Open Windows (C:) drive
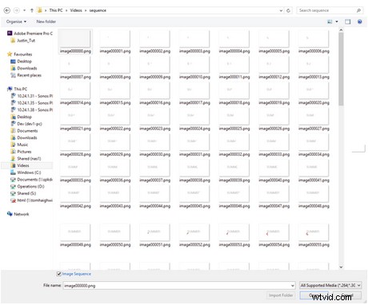The height and width of the screenshot is (305, 368). click(26, 172)
